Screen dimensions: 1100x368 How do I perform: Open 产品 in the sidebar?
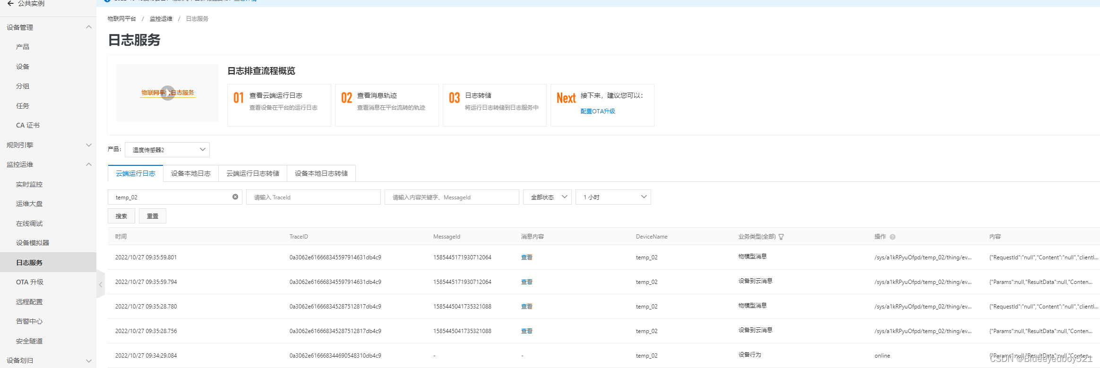point(23,47)
